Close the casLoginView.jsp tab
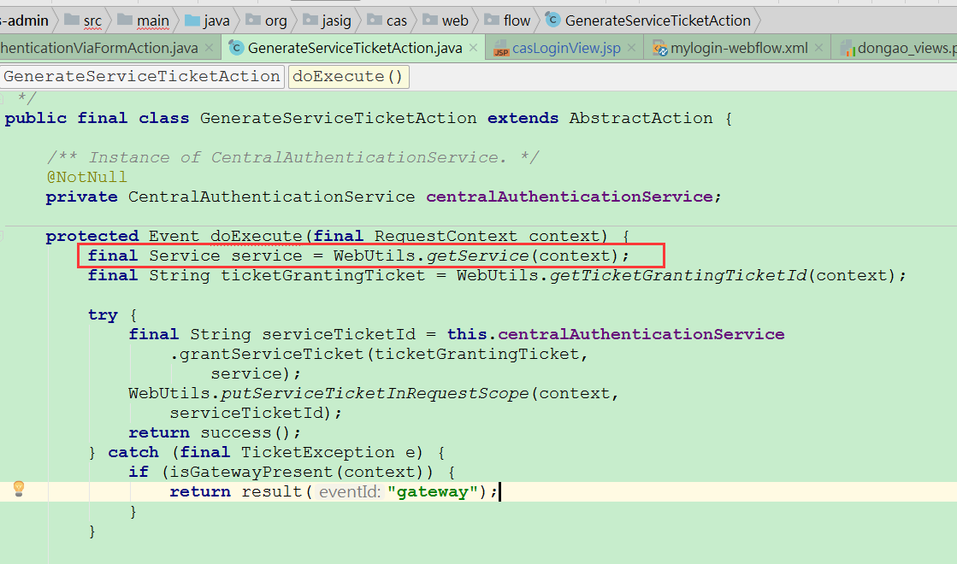The width and height of the screenshot is (957, 564). [x=631, y=48]
